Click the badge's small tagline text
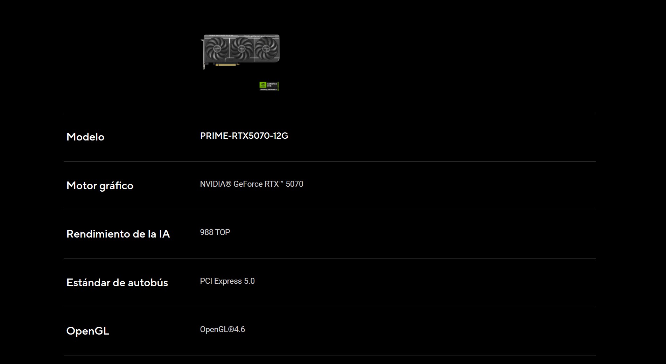This screenshot has height=364, width=666. coord(269,90)
